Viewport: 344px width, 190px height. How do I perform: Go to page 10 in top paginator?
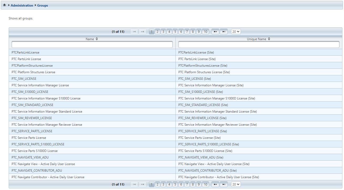(206, 32)
